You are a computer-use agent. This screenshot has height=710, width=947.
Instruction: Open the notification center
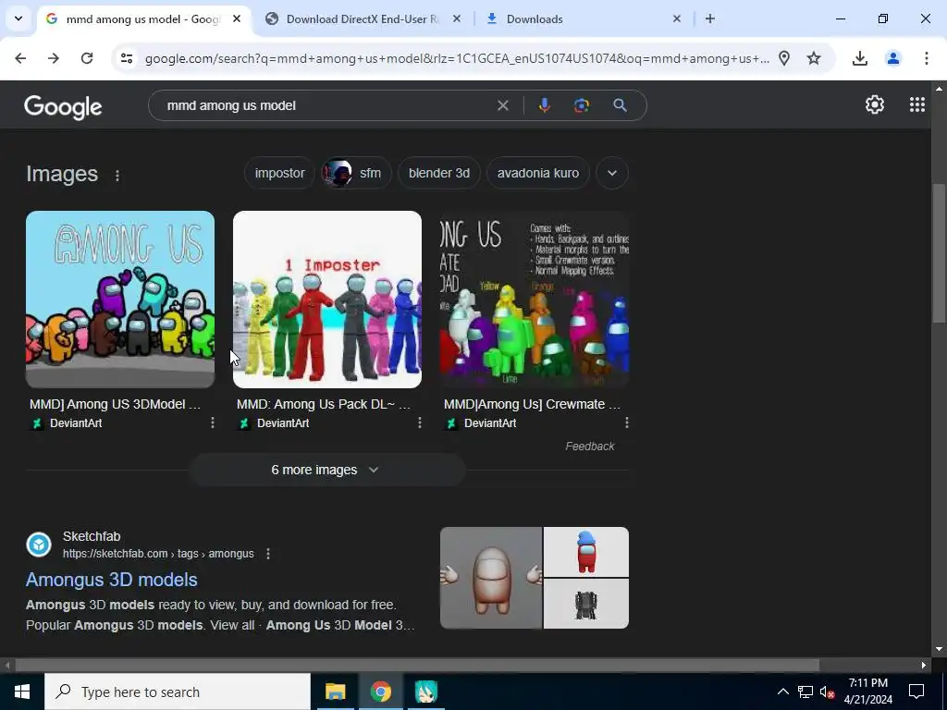pos(916,692)
